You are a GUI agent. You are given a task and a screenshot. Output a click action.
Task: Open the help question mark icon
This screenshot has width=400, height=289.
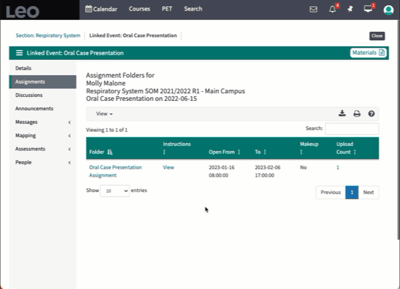(x=372, y=113)
